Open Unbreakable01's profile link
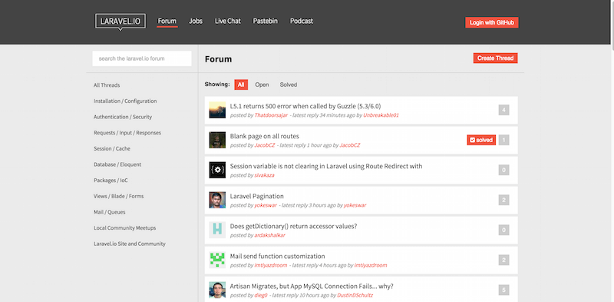The image size is (614, 302). click(x=381, y=115)
